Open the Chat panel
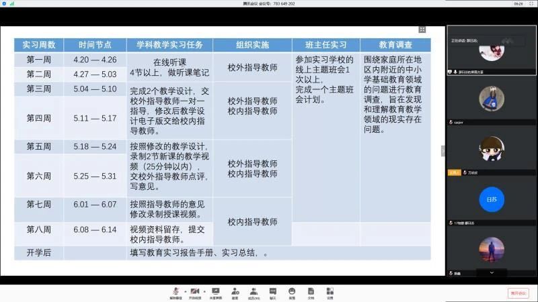538x302 pixels. click(x=273, y=291)
